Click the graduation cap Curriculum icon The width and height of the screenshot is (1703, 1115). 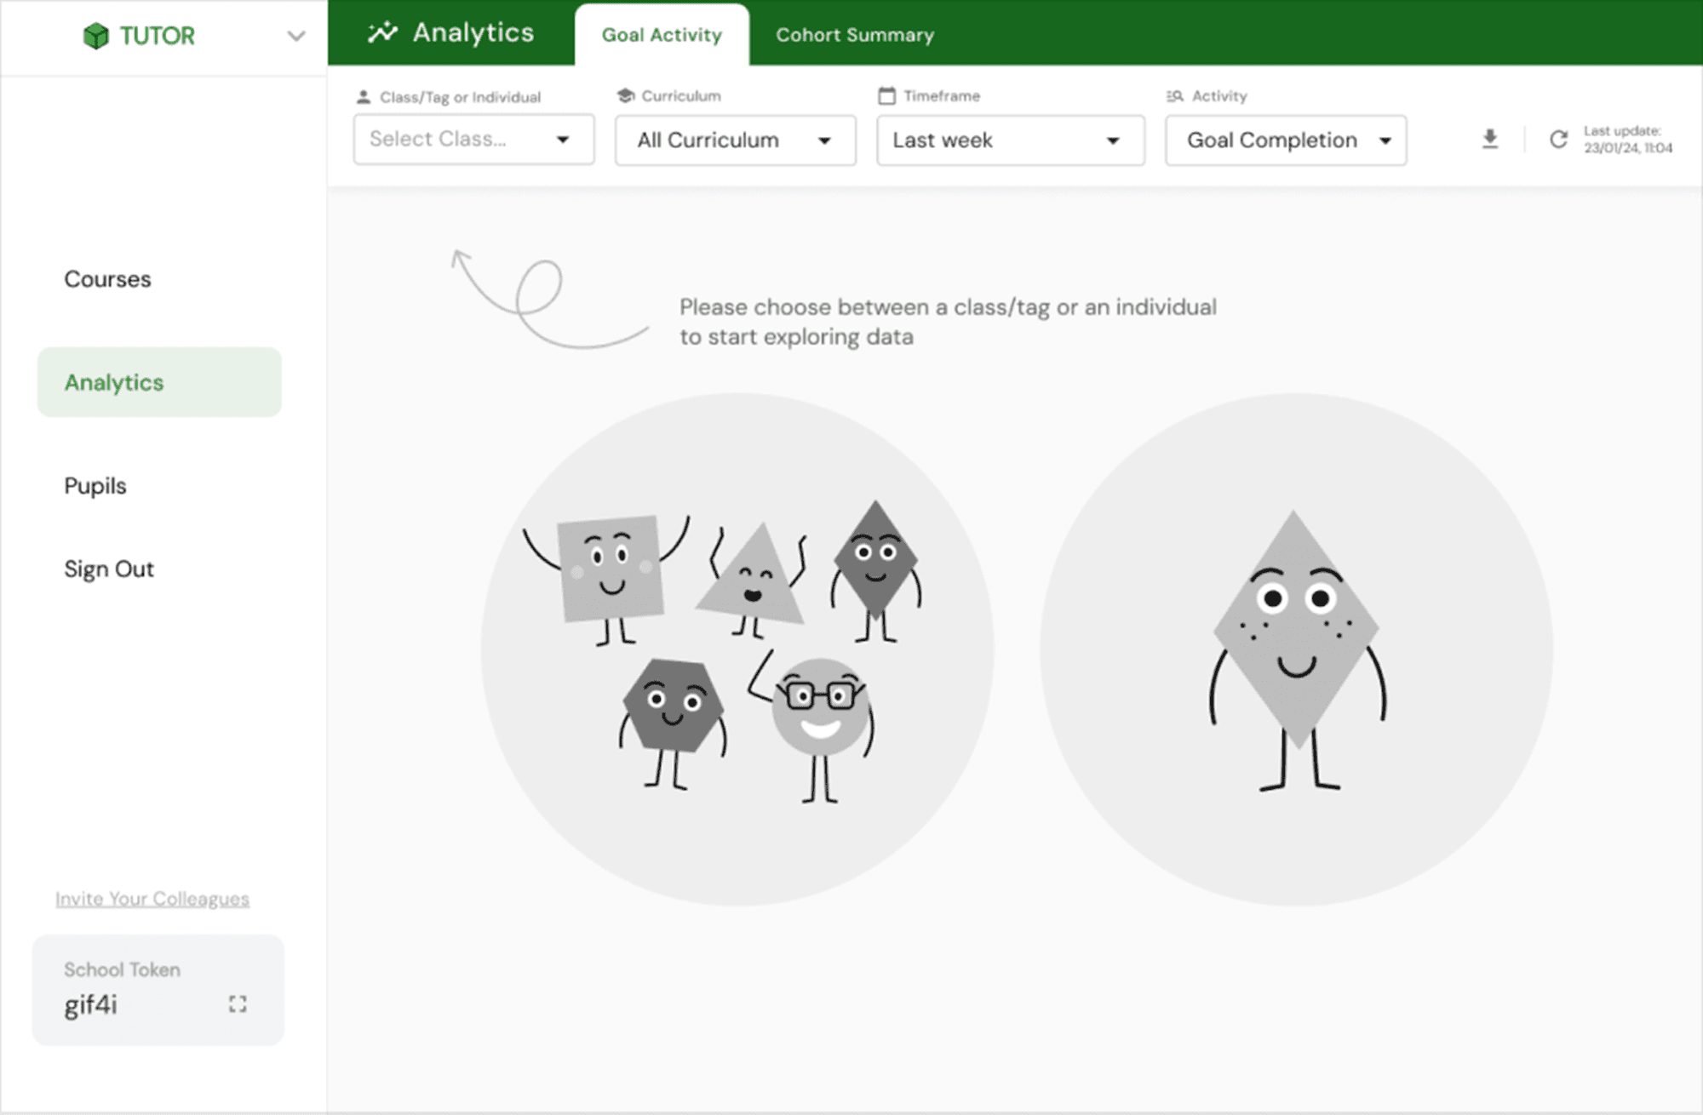tap(626, 95)
